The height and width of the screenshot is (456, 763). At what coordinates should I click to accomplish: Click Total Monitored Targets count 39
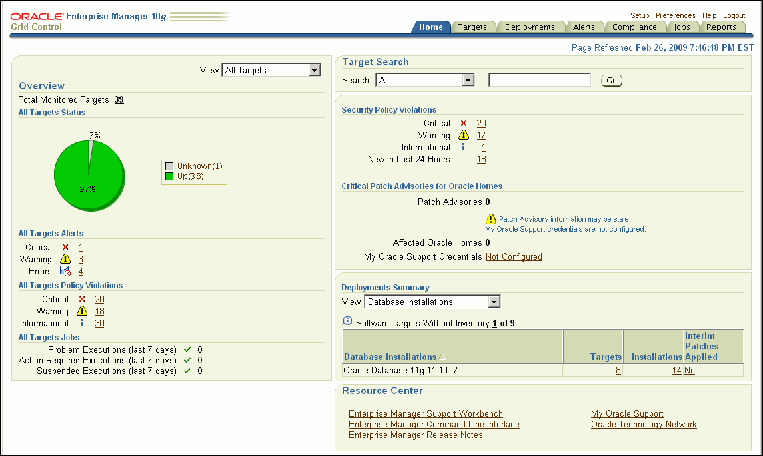pyautogui.click(x=119, y=100)
